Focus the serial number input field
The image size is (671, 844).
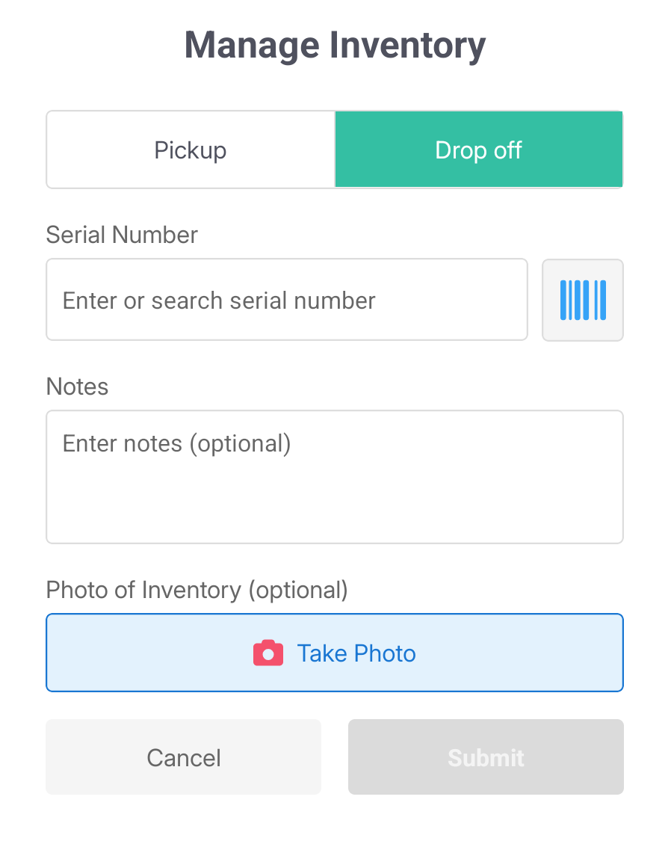click(x=287, y=300)
